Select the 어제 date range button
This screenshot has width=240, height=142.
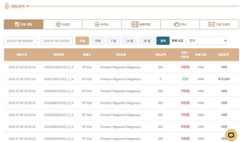click(98, 41)
